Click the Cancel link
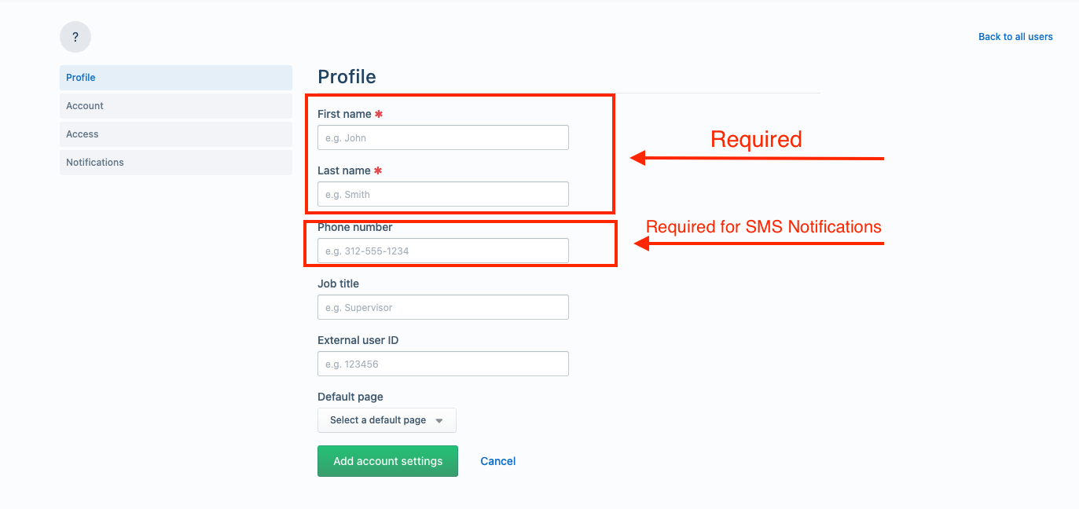This screenshot has height=509, width=1079. (498, 461)
